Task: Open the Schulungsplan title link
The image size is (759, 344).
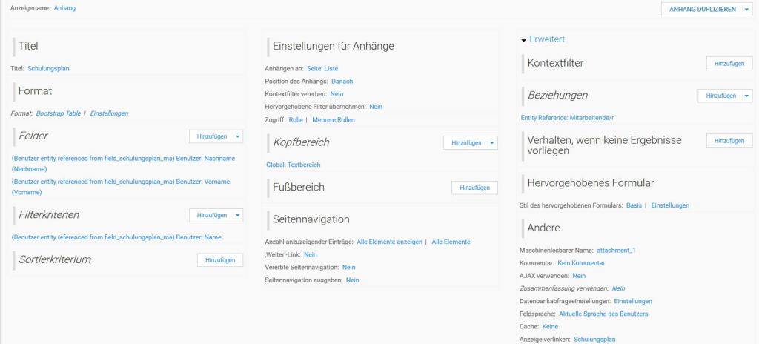Action: 48,69
